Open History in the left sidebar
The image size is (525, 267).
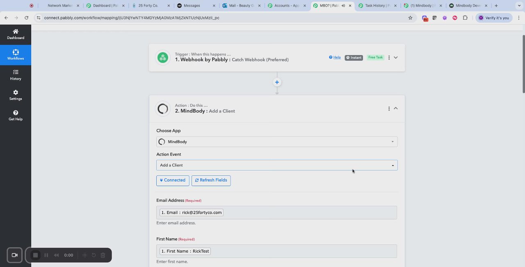click(16, 75)
